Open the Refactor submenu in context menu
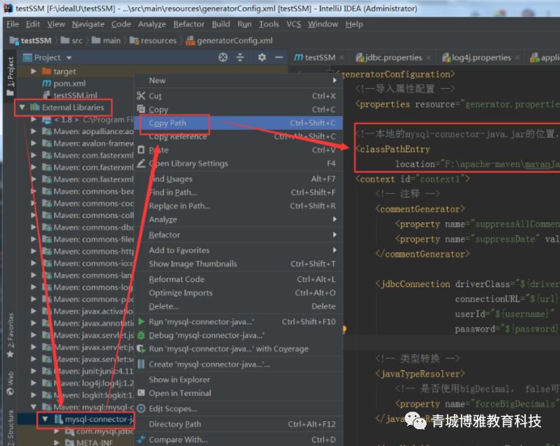 (238, 235)
